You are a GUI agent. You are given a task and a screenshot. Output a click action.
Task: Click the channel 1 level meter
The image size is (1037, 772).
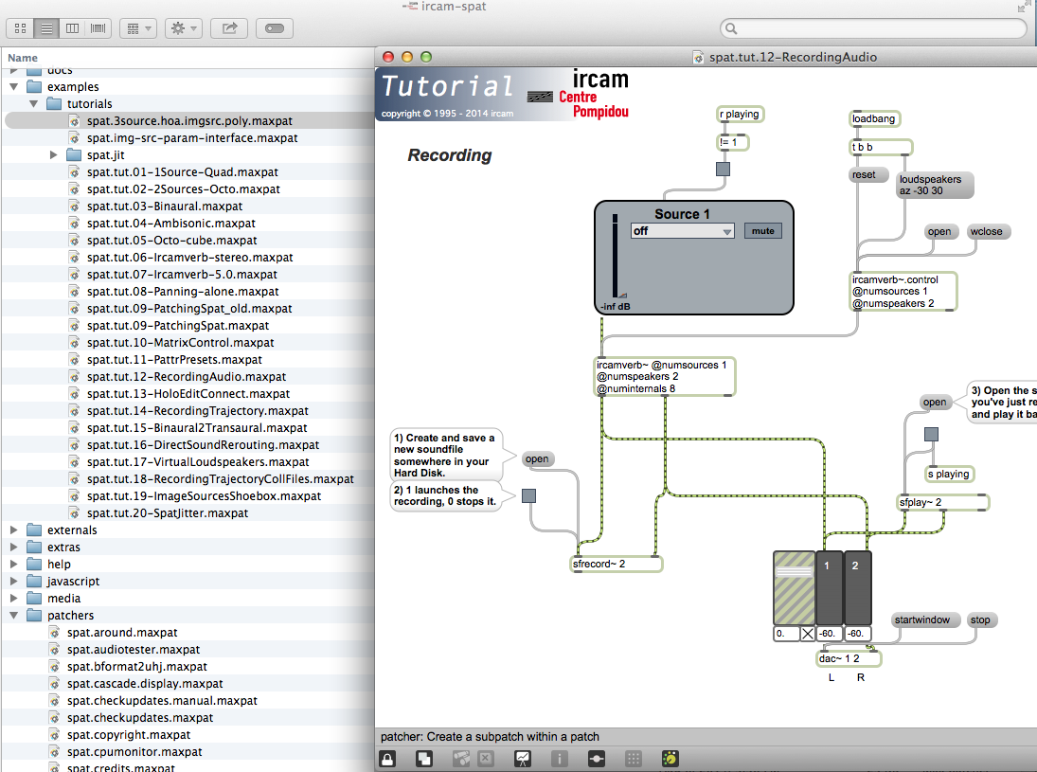[829, 588]
